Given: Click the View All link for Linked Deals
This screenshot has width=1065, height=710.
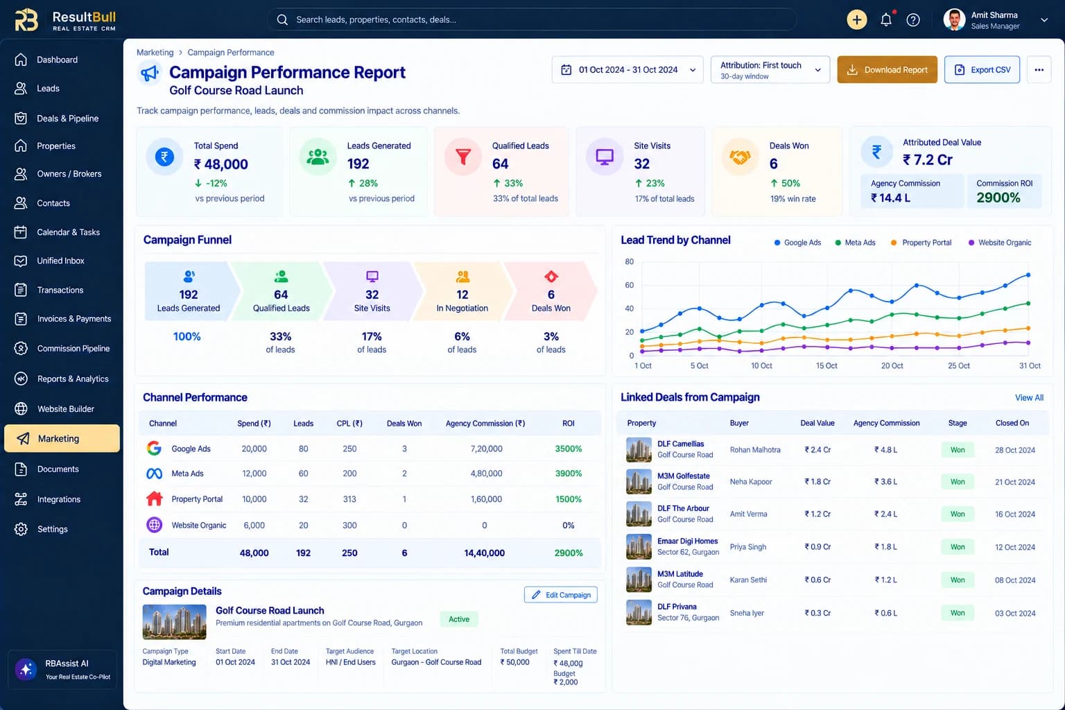Looking at the screenshot, I should [x=1029, y=397].
